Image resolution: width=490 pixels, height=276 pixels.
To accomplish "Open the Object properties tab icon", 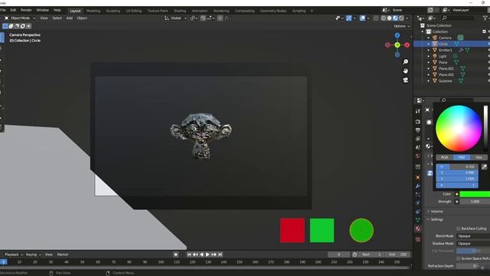I will coord(418,177).
